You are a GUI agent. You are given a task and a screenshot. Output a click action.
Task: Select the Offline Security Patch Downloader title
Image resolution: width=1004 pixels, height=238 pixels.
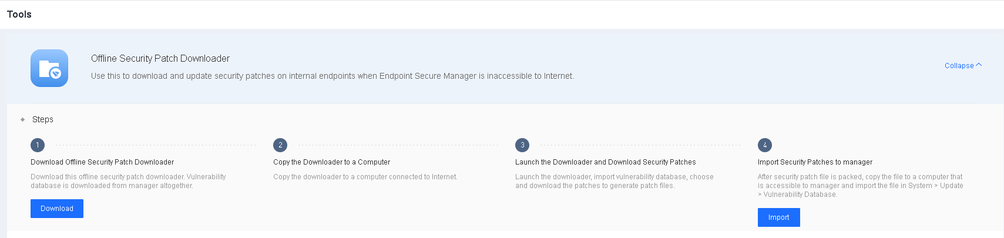coord(160,58)
